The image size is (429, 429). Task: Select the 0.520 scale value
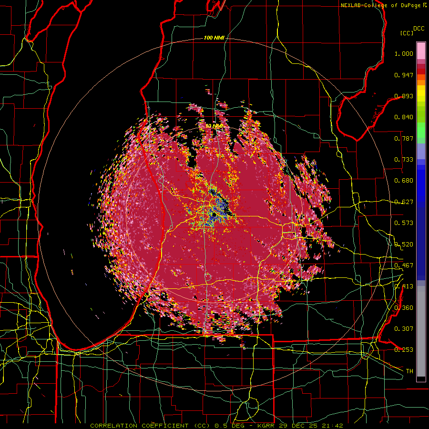[404, 244]
